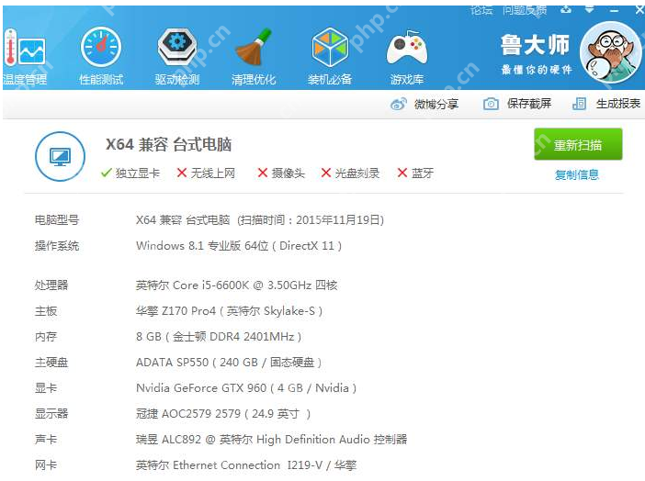645x481 pixels.
Task: Click the green 重新扫描 rescan button
Action: 578,144
